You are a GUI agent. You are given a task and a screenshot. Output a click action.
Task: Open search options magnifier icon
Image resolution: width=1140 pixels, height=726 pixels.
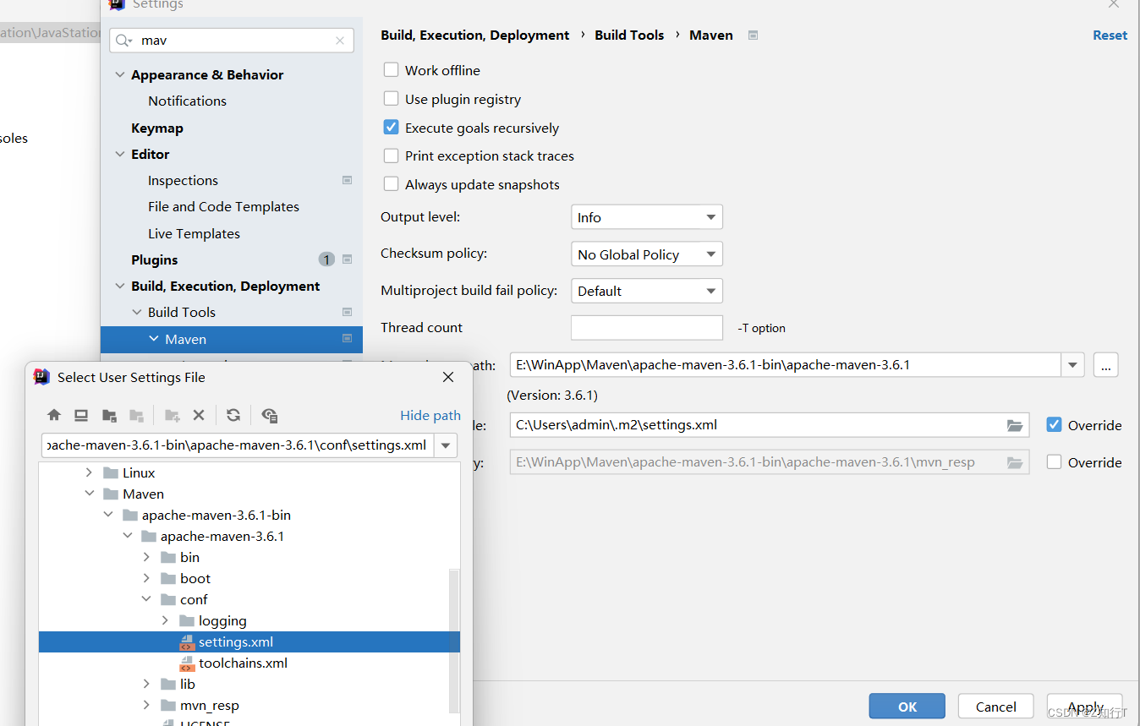(123, 41)
